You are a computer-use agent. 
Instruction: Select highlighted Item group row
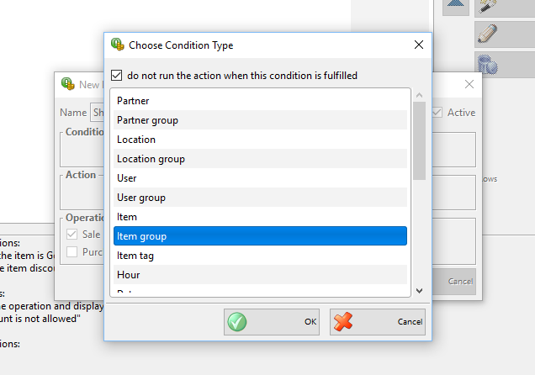point(260,236)
